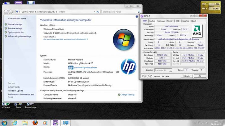Click the 'Socket FP2 (904)' package value
This screenshot has width=225, height=126.
coord(172,32)
